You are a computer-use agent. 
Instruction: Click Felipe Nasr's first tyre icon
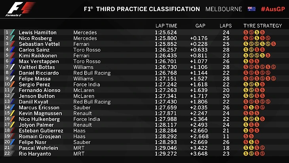(246, 142)
